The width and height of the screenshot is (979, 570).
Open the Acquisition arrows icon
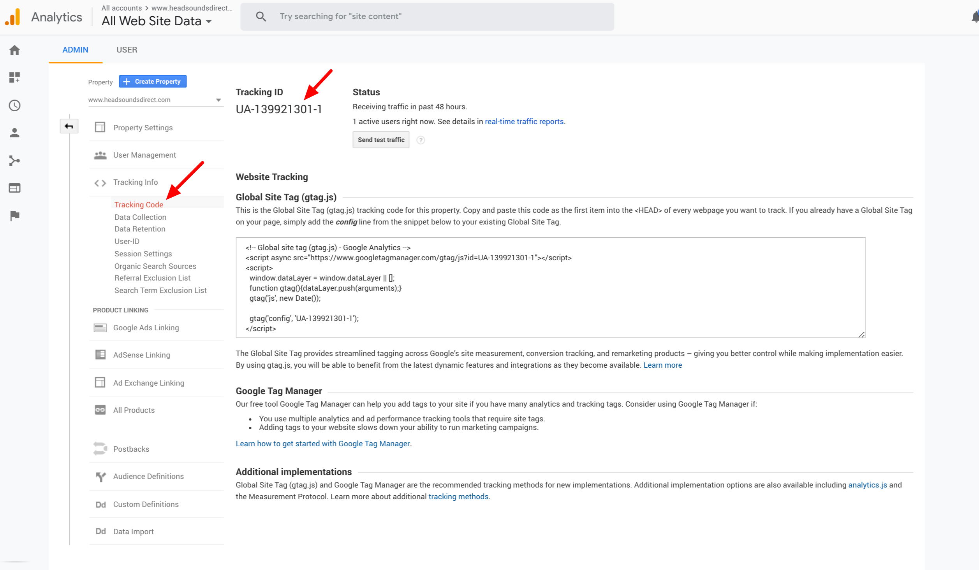(x=14, y=161)
